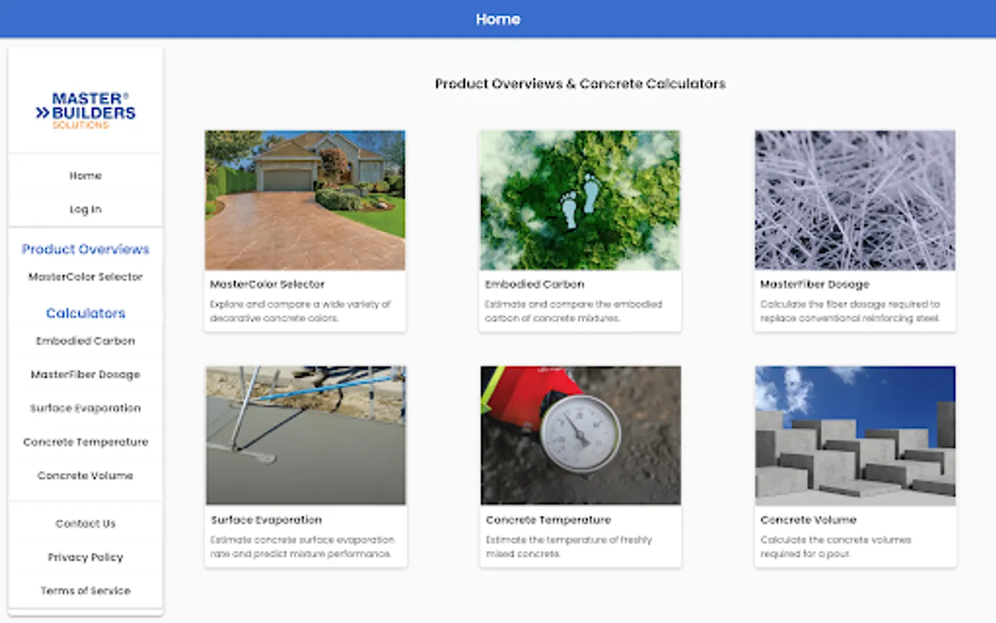
Task: Open the Terms of Service link
Action: pos(86,590)
